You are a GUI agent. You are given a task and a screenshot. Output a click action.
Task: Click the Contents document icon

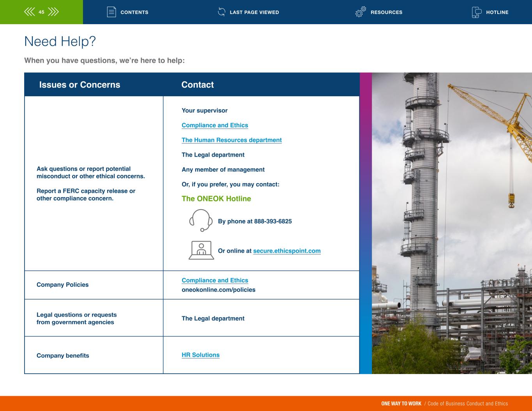pyautogui.click(x=111, y=12)
